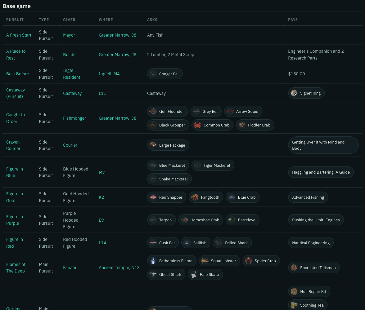Click the $150.00 reward text
Image resolution: width=365 pixels, height=310 pixels.
[x=296, y=74]
